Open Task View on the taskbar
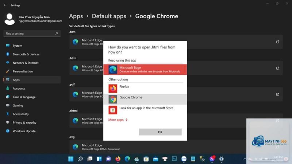This screenshot has width=292, height=164. click(x=90, y=159)
